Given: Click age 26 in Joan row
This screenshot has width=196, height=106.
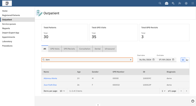Looking at the screenshot, I should [78, 85].
